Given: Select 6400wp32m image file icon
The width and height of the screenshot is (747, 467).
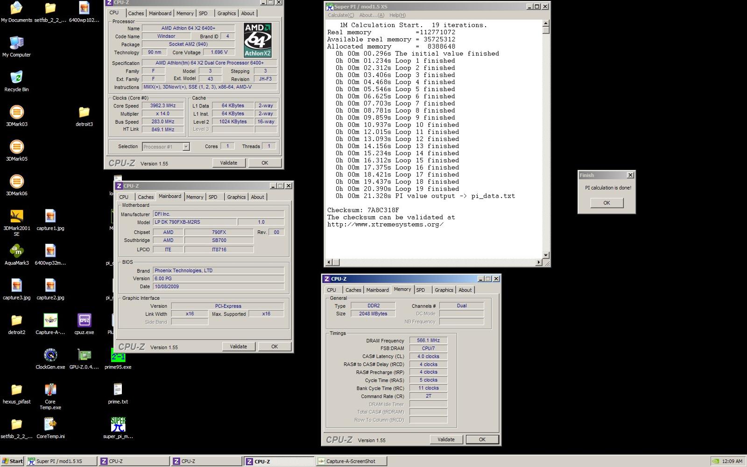Looking at the screenshot, I should [50, 255].
